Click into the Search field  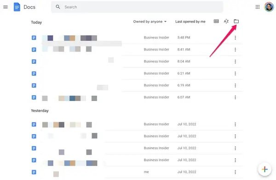click(x=137, y=7)
